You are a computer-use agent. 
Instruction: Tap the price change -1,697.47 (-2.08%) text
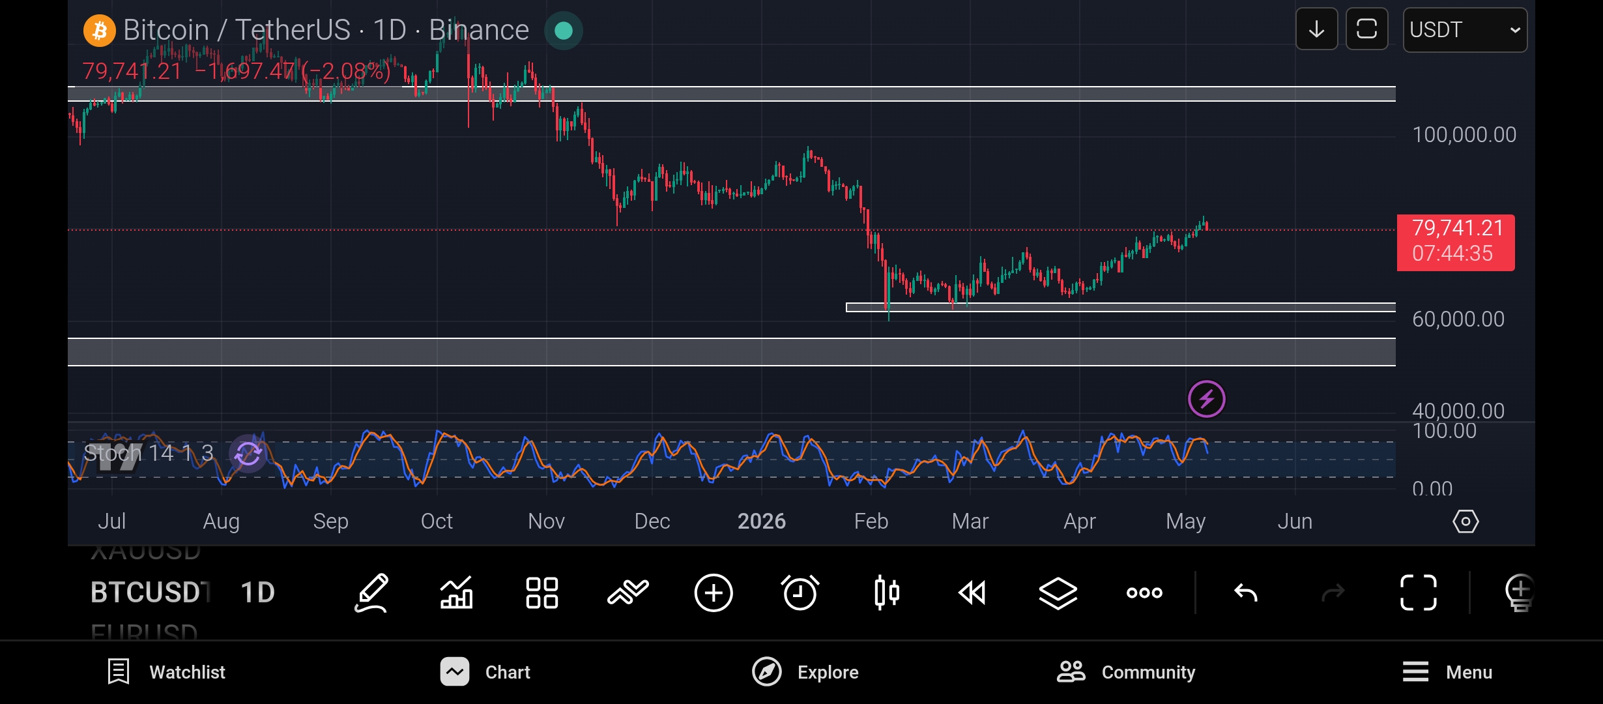(x=293, y=70)
